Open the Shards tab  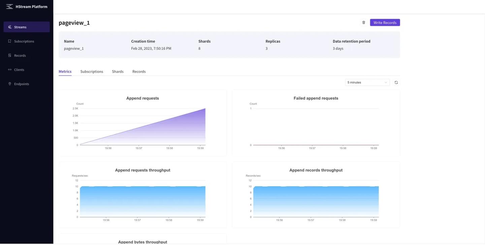tap(118, 71)
